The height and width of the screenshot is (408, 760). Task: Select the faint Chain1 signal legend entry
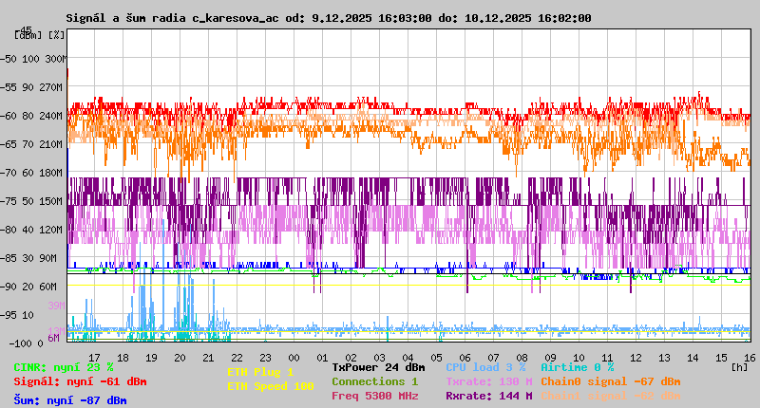(x=610, y=396)
